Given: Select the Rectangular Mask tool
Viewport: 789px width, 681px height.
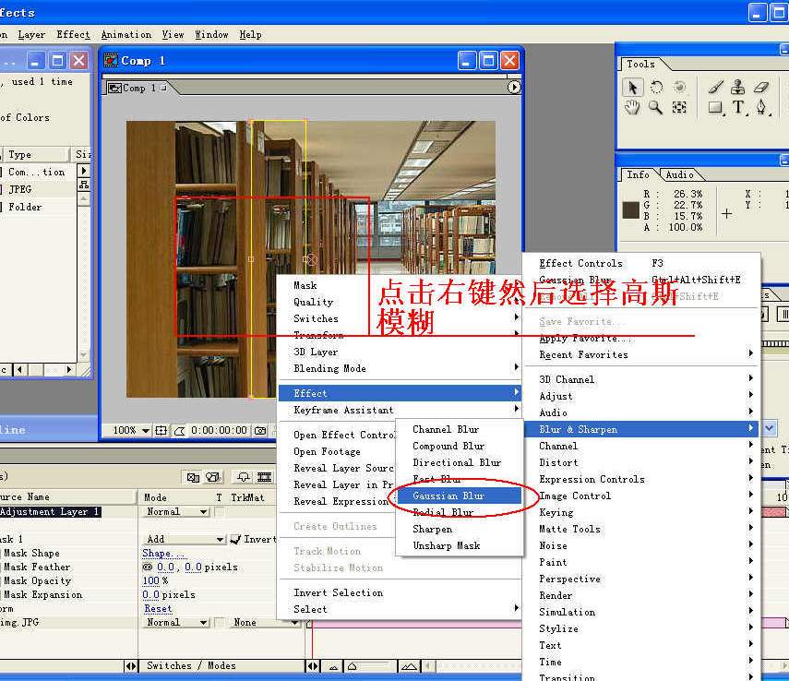Looking at the screenshot, I should [715, 107].
